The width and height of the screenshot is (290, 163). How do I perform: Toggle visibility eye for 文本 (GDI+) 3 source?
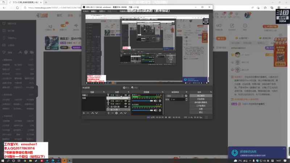(125, 95)
